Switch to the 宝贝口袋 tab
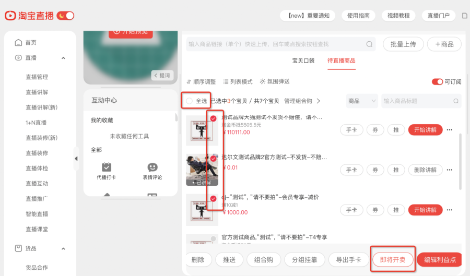The width and height of the screenshot is (470, 276). tap(303, 61)
